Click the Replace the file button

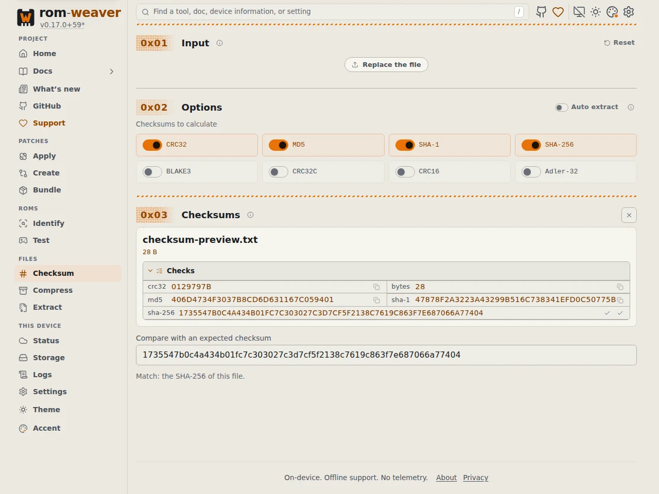coord(386,65)
